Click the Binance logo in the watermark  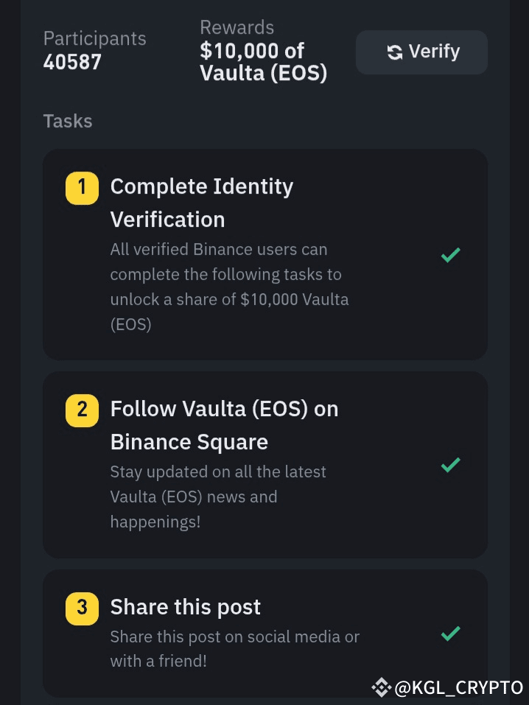point(381,687)
